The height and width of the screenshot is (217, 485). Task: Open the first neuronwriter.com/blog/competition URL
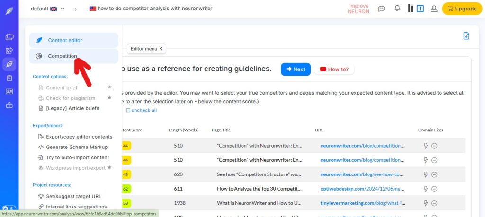[x=362, y=146]
